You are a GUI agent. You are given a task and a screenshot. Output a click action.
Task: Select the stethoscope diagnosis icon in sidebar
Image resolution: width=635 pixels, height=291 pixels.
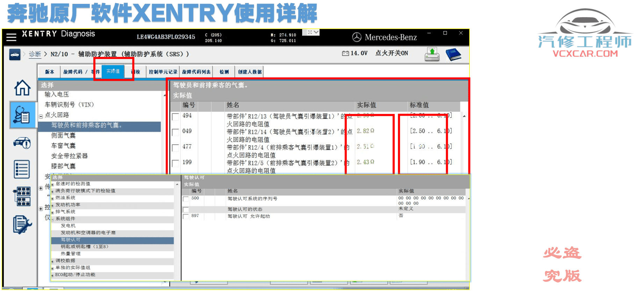click(22, 115)
